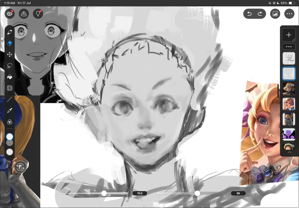Pick the Eyedropper color sampler
Screen dimensions: 299x208
click(x=10, y=110)
